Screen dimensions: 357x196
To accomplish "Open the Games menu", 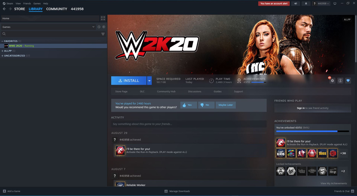I will pyautogui.click(x=37, y=4).
